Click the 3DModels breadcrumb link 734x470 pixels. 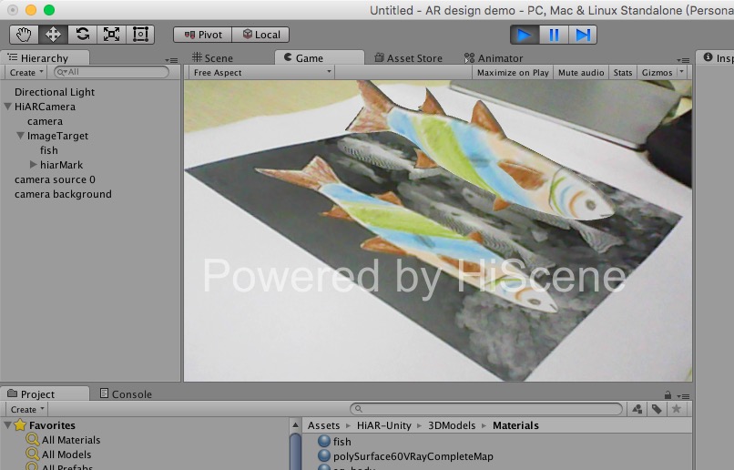click(453, 425)
